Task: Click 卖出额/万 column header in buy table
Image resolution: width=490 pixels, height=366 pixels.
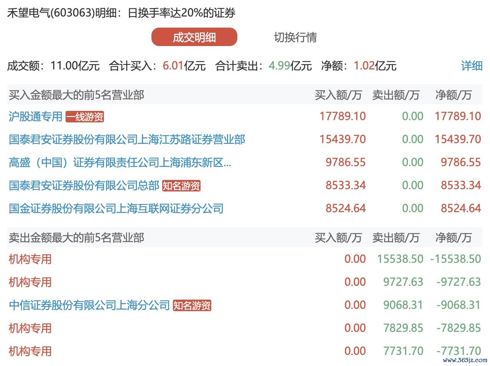Action: coord(396,95)
